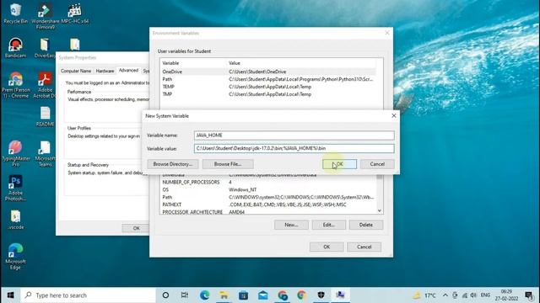Image resolution: width=540 pixels, height=303 pixels.
Task: Select the PATHEXT system variable row
Action: [x=268, y=205]
